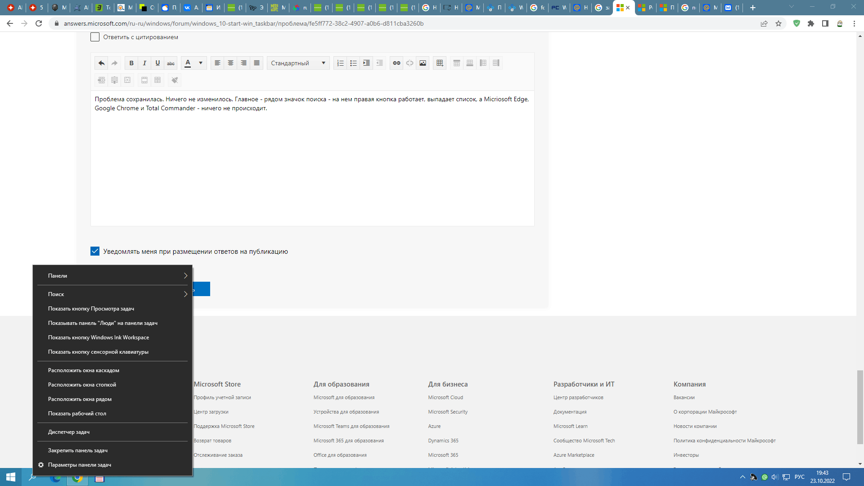Open 'Диспетчер задач' from context menu

click(x=112, y=432)
